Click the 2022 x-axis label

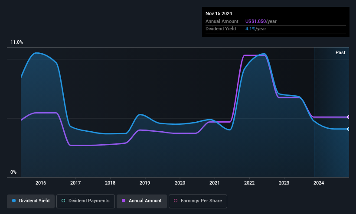[x=249, y=183]
